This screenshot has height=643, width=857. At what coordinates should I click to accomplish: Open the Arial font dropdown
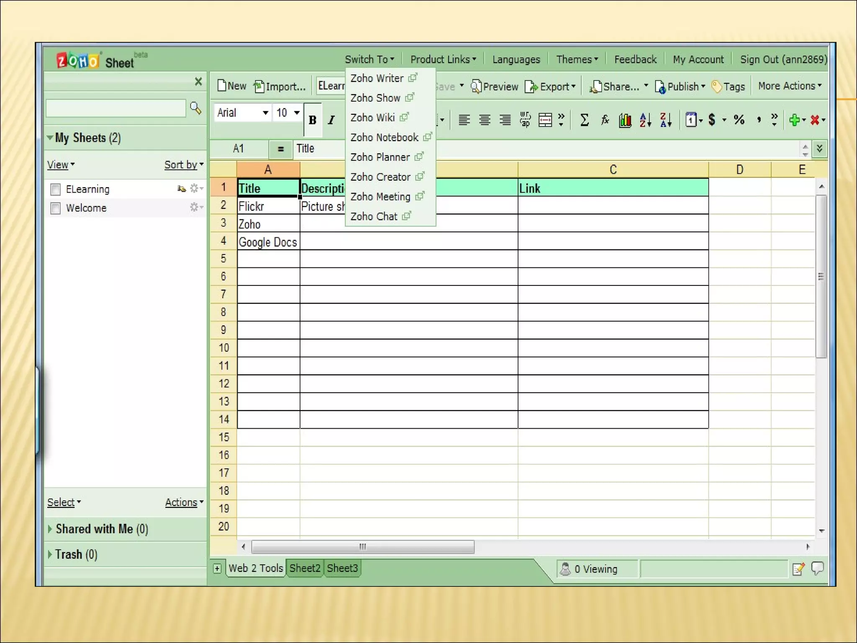[265, 113]
